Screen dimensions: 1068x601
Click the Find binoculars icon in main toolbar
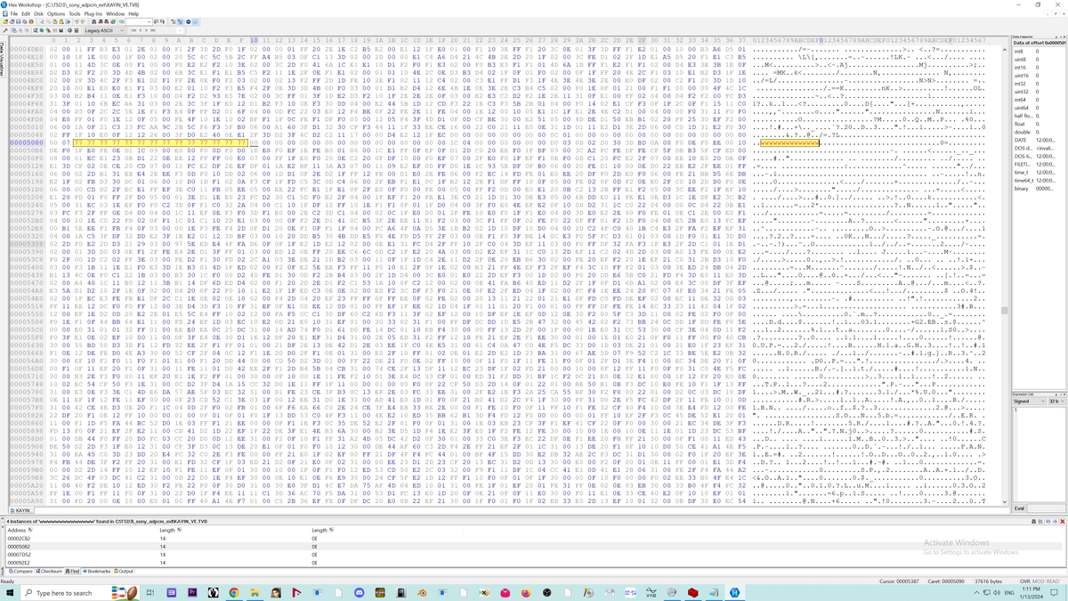(x=93, y=21)
